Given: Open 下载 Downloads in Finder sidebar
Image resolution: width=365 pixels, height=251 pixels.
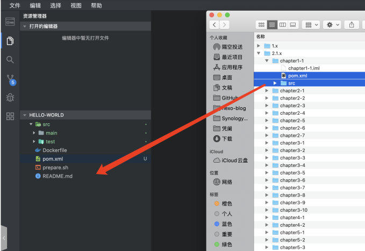Looking at the screenshot, I should coord(223,139).
